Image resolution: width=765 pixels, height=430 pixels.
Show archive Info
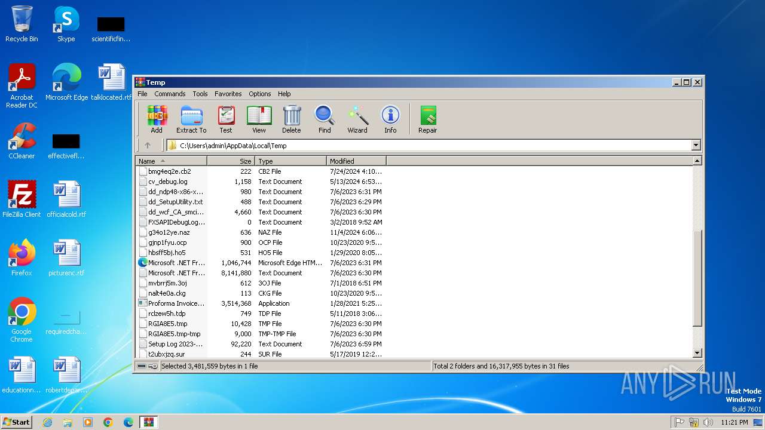[390, 119]
